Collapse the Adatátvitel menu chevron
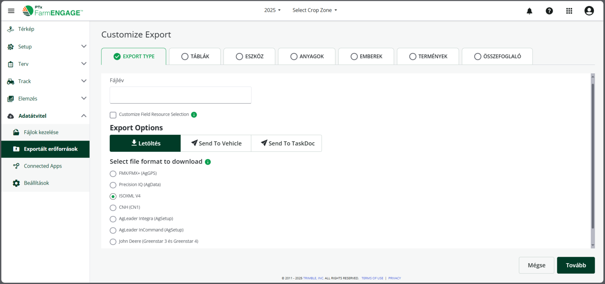The image size is (605, 284). 84,116
